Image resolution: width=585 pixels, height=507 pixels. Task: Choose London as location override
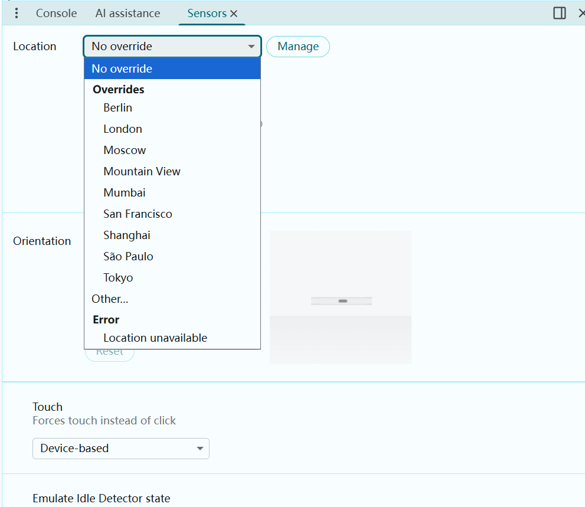pos(123,129)
